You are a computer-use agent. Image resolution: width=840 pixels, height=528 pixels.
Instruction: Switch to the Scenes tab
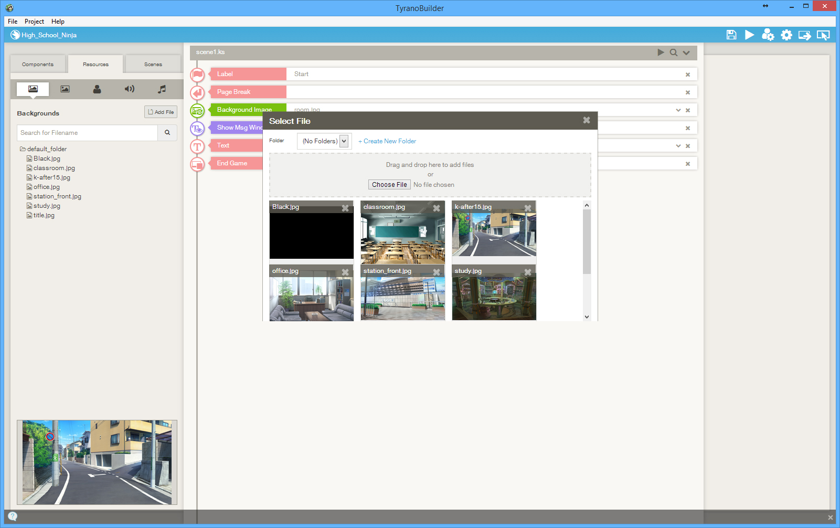[x=153, y=64]
